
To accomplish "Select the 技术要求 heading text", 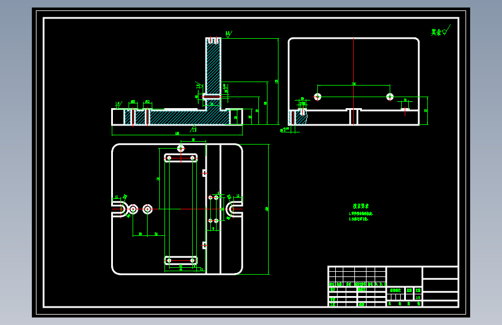I will 361,206.
